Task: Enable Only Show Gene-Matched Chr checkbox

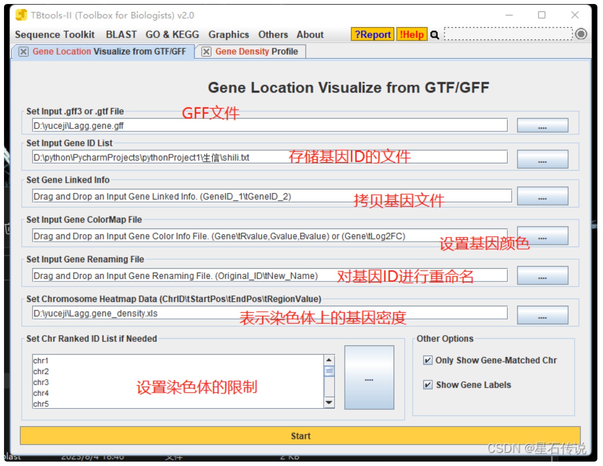Action: 428,360
